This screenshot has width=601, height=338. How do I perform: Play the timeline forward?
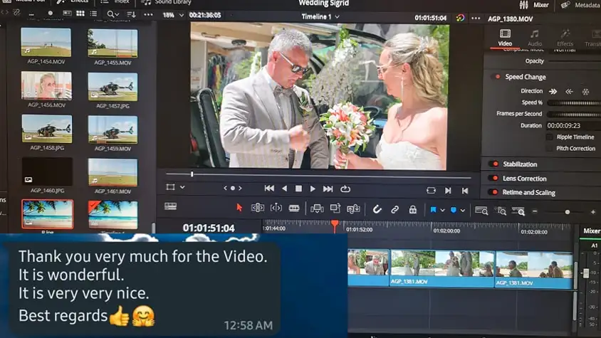[313, 189]
